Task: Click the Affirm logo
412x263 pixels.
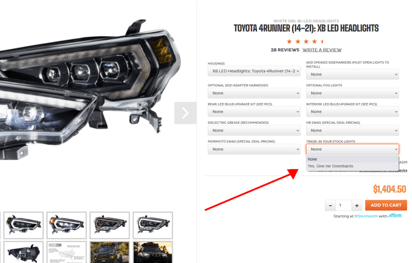Action: point(395,215)
